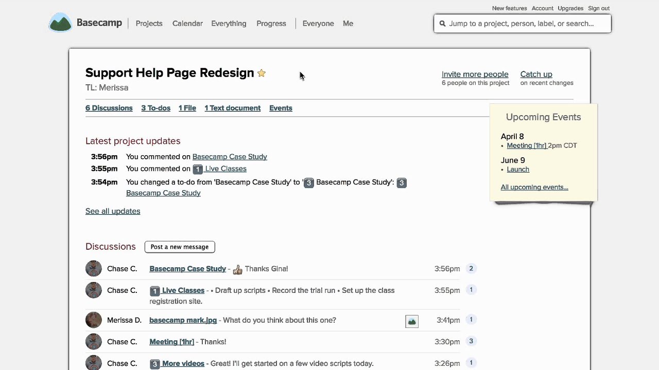Focus the Jump to a project search field
The image size is (659, 370).
(x=523, y=24)
